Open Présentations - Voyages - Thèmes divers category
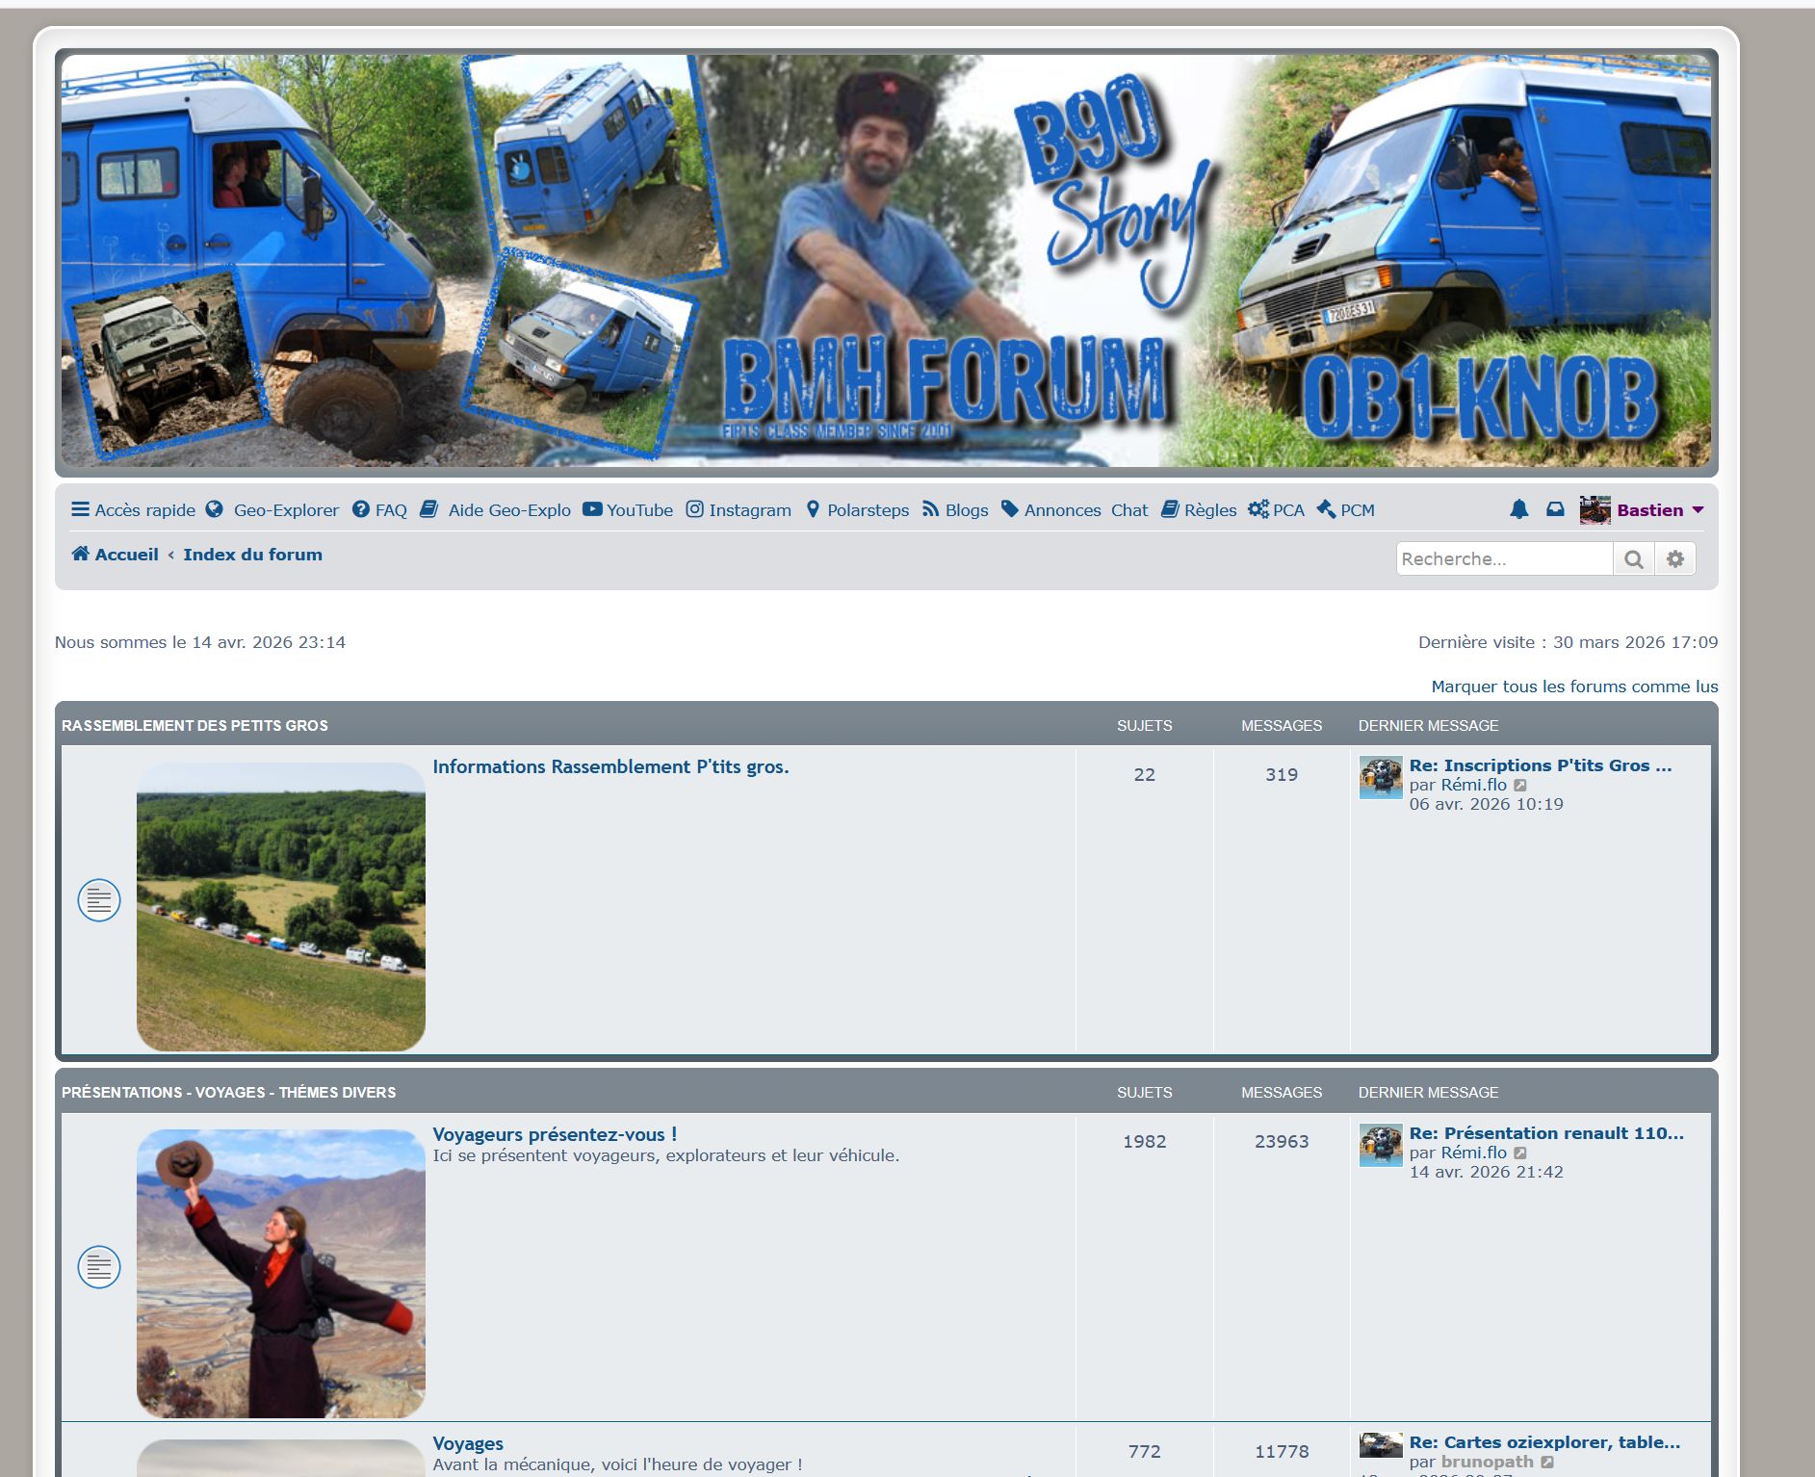1815x1477 pixels. (x=229, y=1092)
